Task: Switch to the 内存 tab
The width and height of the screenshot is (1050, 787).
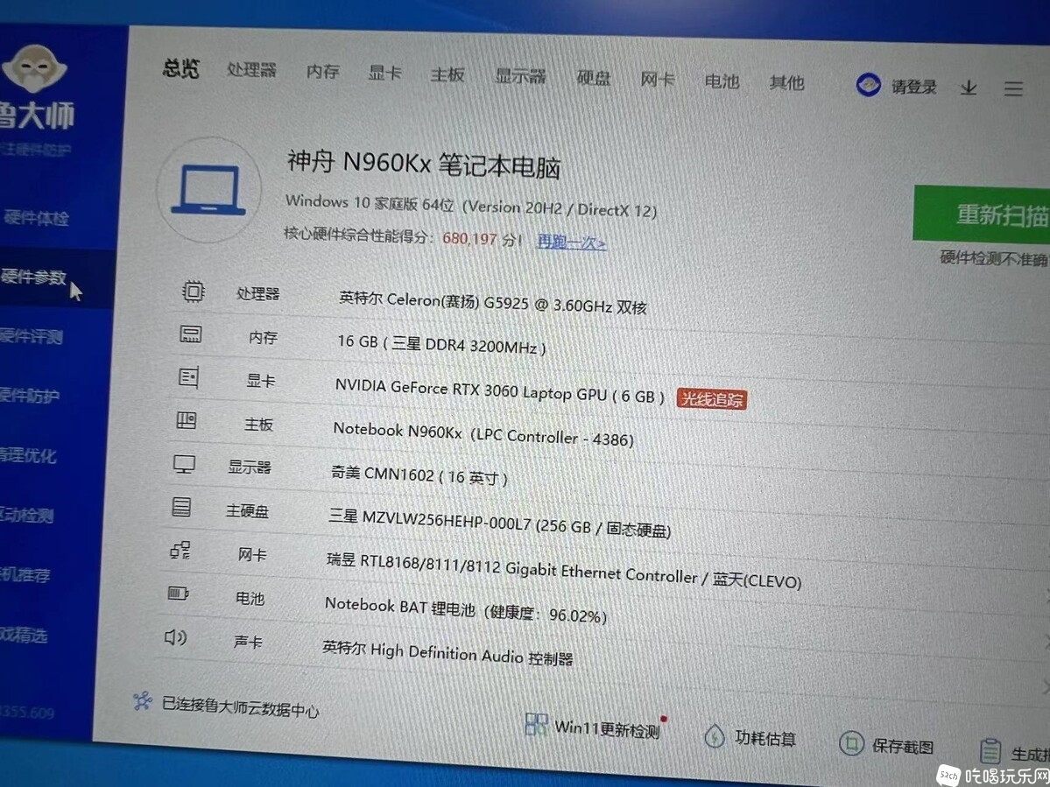Action: pos(323,72)
